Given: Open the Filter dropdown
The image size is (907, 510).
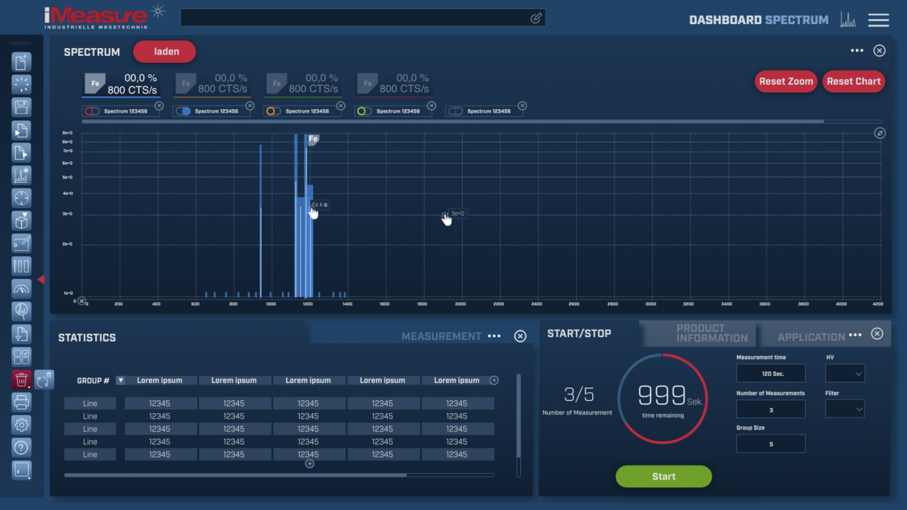Looking at the screenshot, I should [845, 408].
